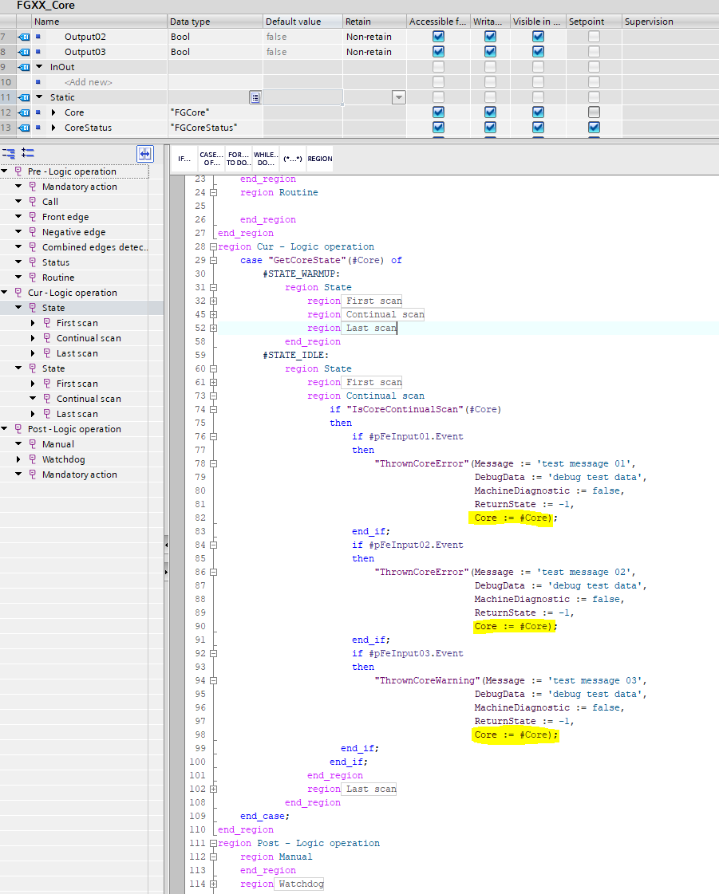
Task: Expand the CoreStatus variable row
Action: point(53,128)
